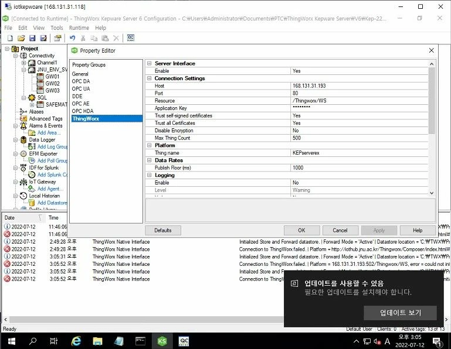This screenshot has width=451, height=349.
Task: Click the GW01 device icon
Action: [x=40, y=76]
